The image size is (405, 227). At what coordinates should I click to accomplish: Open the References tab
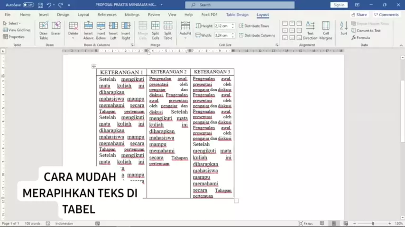click(x=107, y=15)
